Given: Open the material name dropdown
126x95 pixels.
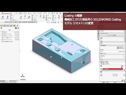Looking at the screenshot, I should pos(112,45).
